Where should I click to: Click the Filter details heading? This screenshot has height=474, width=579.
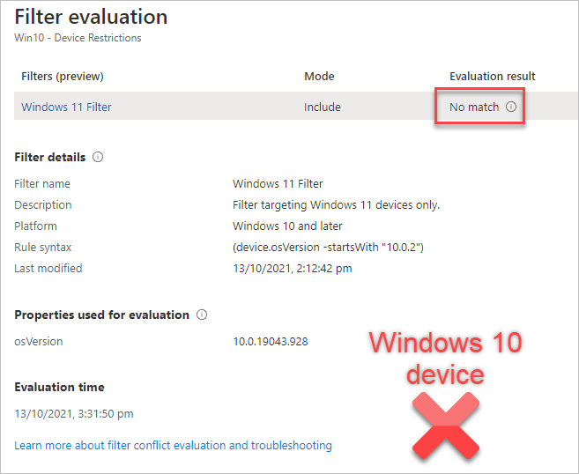coord(50,157)
